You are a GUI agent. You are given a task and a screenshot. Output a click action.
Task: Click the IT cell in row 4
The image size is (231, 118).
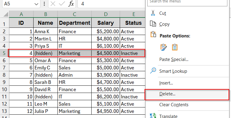[75, 46]
